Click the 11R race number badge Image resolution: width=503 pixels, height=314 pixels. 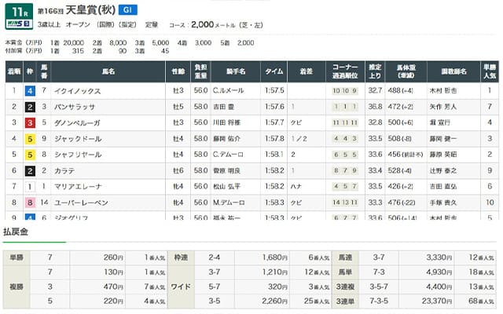pos(19,13)
